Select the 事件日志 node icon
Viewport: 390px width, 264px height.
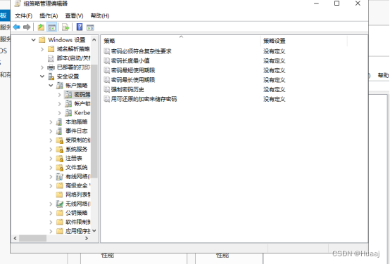pyautogui.click(x=59, y=131)
